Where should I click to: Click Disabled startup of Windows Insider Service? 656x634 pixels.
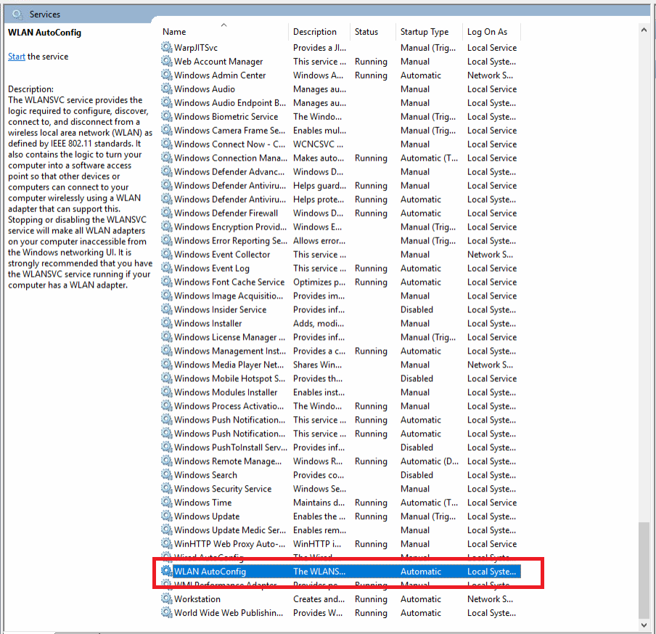pyautogui.click(x=417, y=309)
